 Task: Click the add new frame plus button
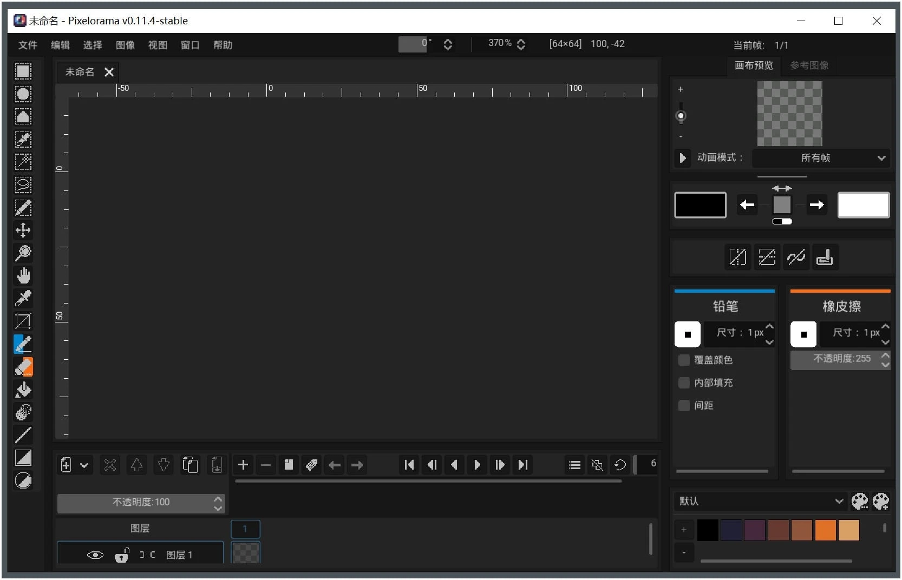click(243, 465)
